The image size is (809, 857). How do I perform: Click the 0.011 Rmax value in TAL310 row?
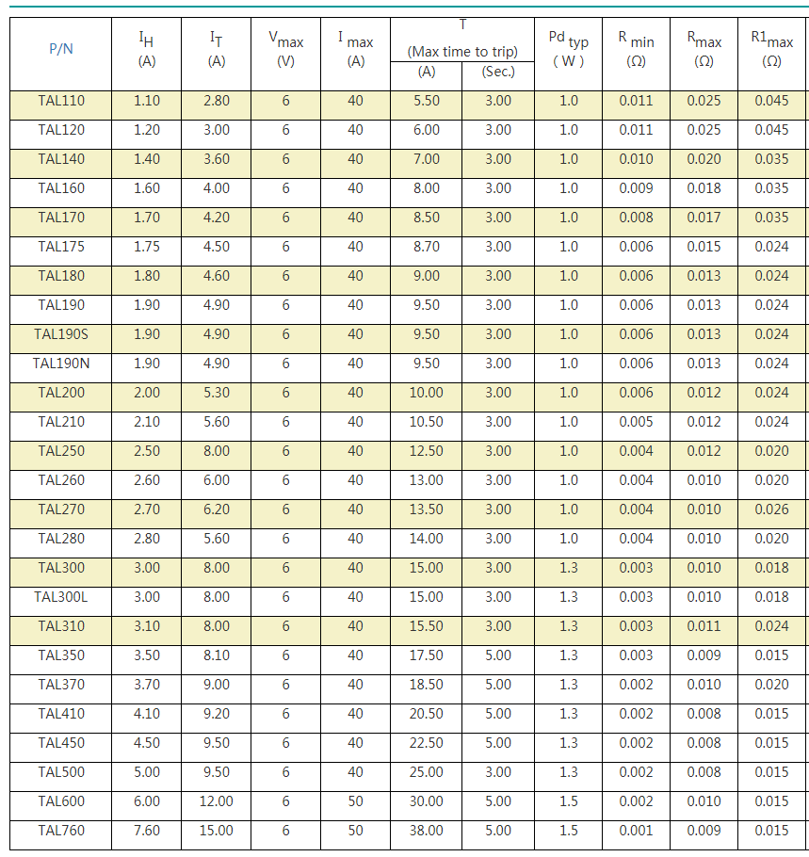tap(704, 626)
